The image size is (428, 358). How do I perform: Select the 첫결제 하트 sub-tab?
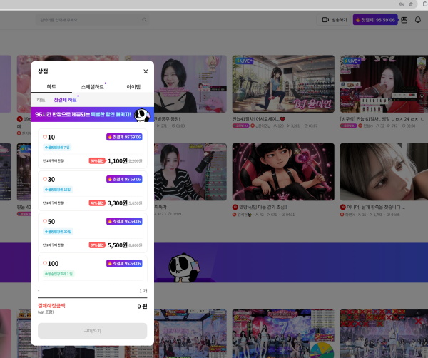tap(65, 100)
